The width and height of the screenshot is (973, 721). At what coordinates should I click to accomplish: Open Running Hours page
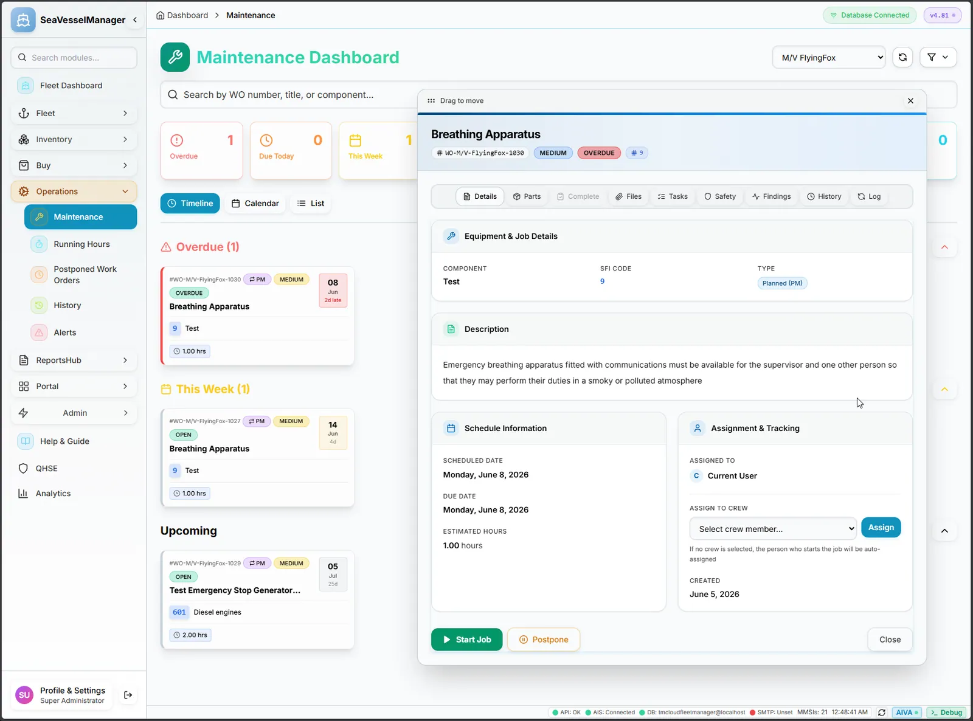80,244
